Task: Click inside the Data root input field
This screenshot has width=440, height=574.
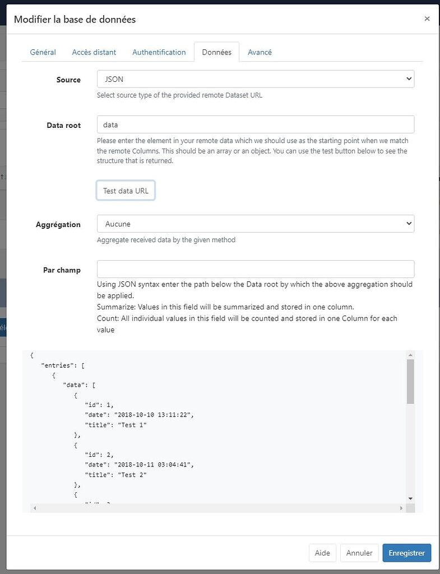Action: point(255,124)
